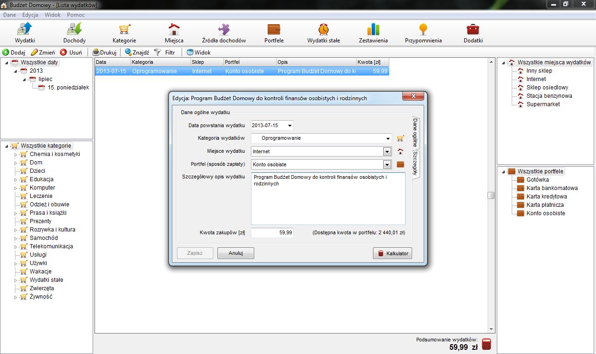Click the Zmień edit button

43,53
